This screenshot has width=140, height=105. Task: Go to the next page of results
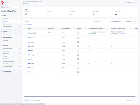point(135,100)
